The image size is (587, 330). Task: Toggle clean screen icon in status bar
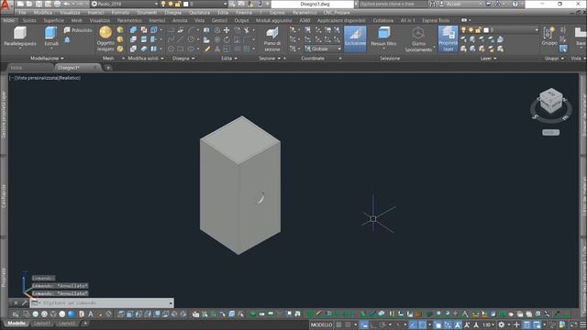573,324
